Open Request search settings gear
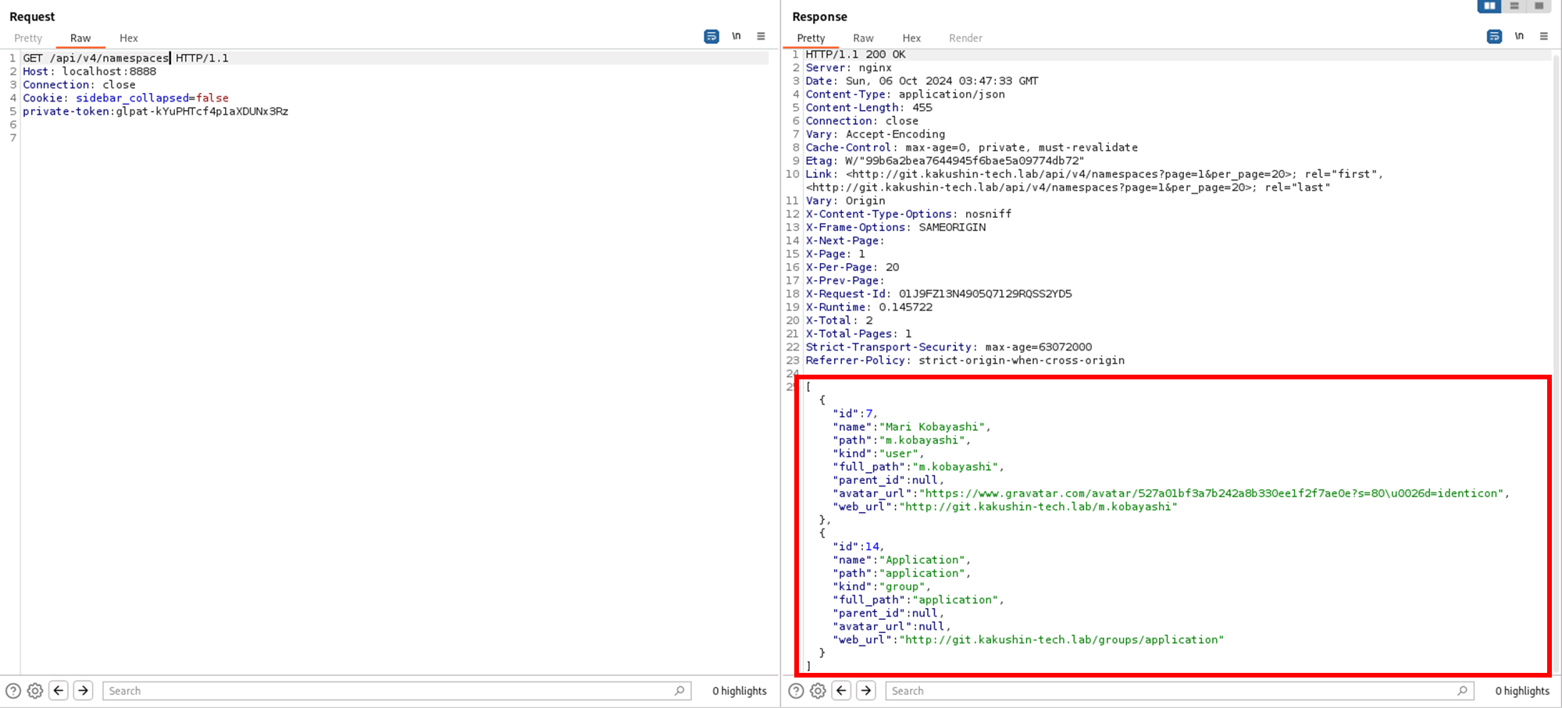 pos(35,691)
